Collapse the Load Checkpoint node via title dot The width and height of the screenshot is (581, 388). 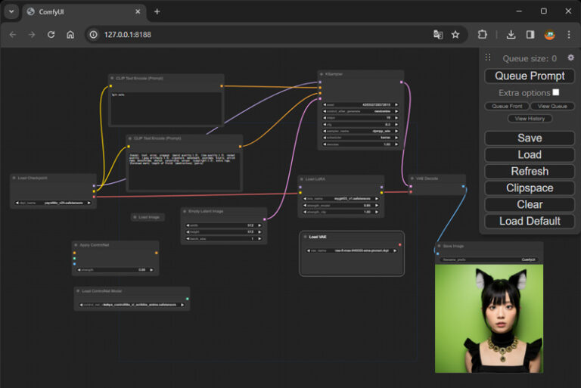tap(14, 178)
